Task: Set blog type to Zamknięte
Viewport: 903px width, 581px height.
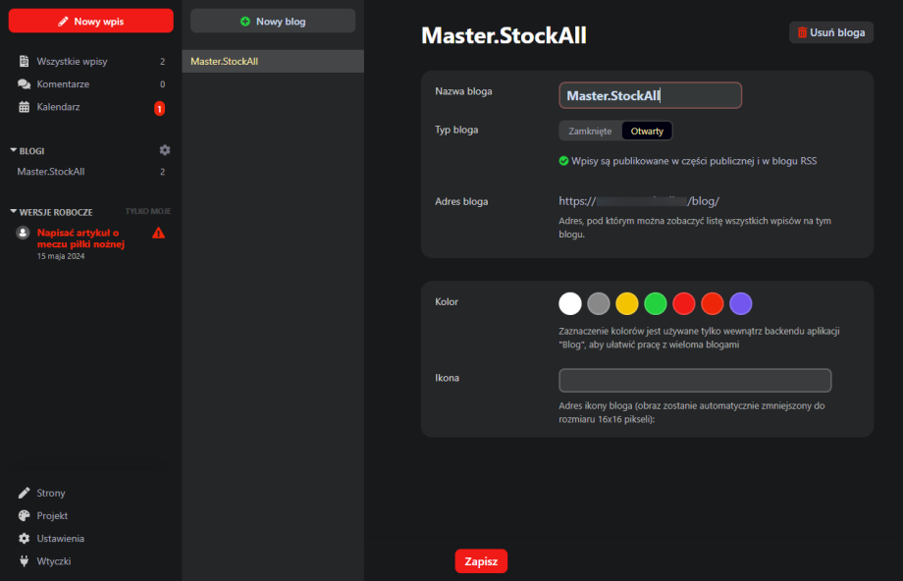Action: [x=590, y=131]
